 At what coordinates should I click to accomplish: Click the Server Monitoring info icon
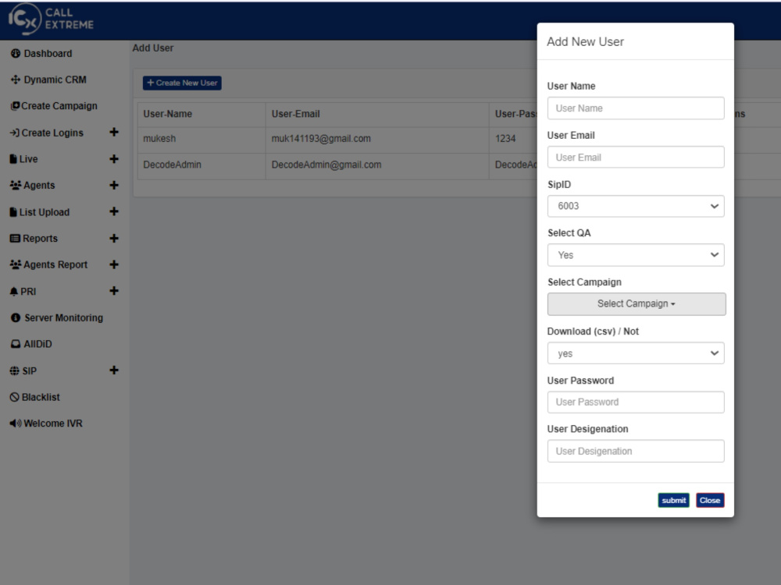click(16, 318)
